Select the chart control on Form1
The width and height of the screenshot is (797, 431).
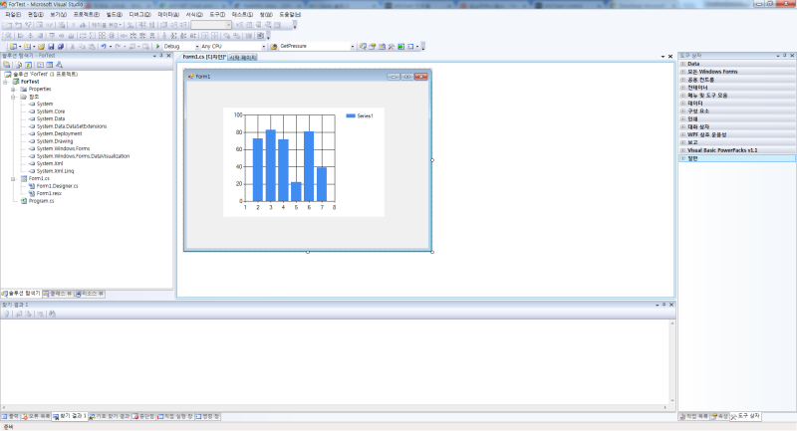(304, 162)
